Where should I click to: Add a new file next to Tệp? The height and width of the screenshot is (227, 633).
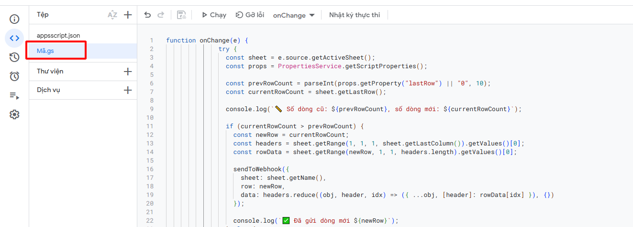128,15
